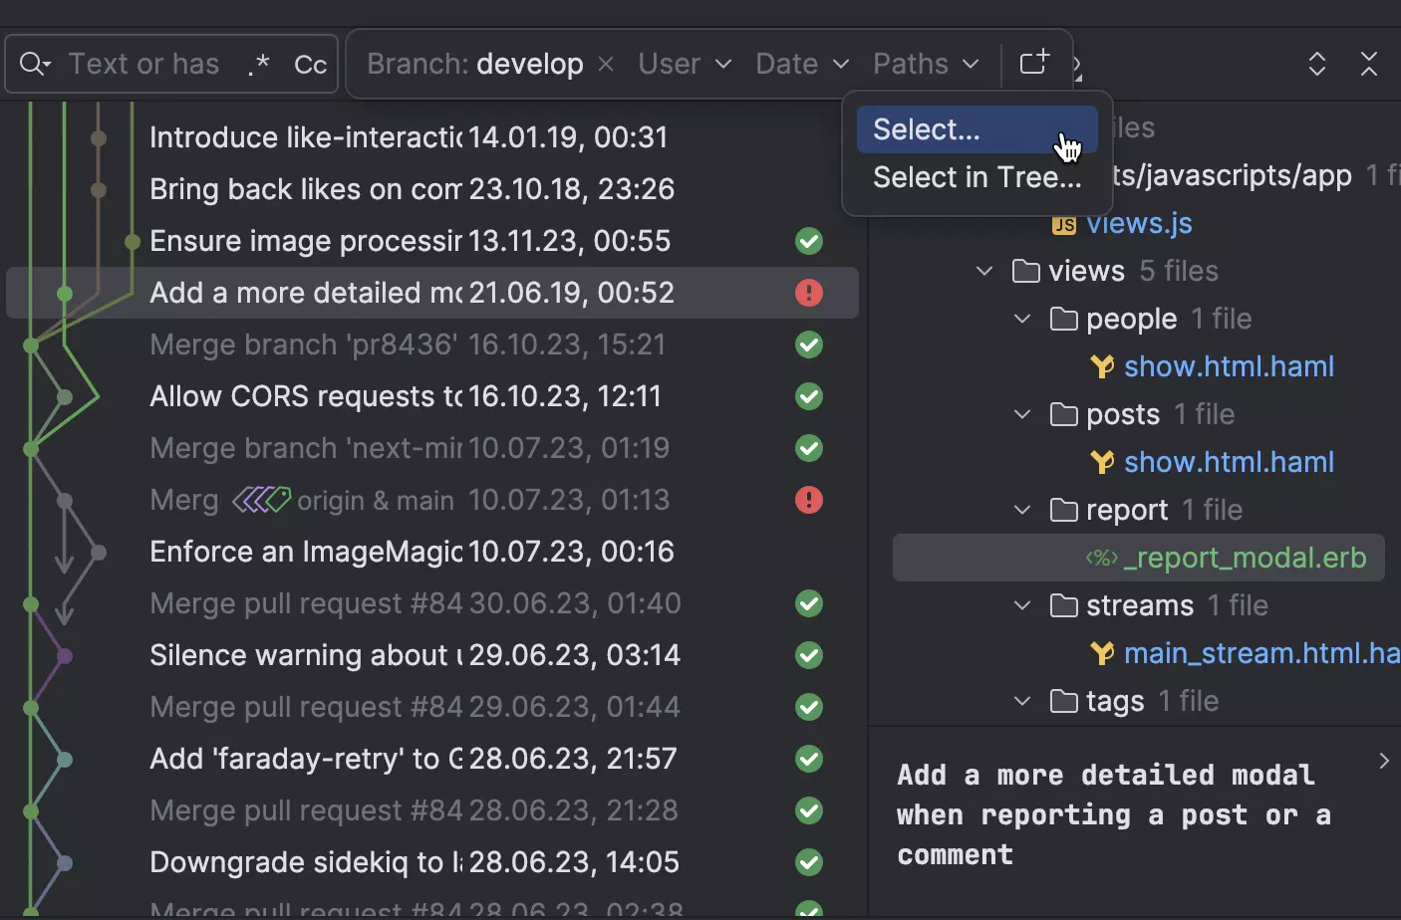Toggle case-sensitive search with Cc
This screenshot has width=1401, height=920.
point(309,64)
